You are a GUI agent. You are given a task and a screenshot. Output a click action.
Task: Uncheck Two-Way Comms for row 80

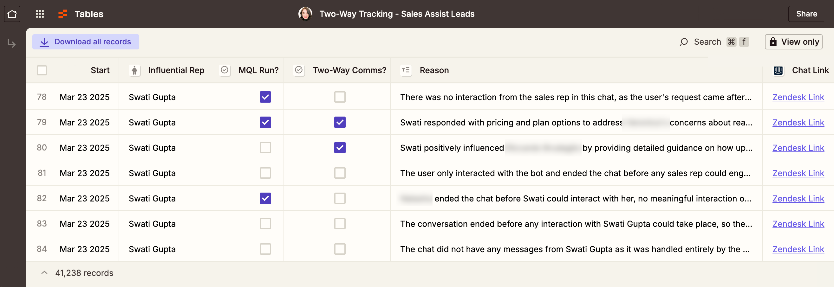click(340, 148)
